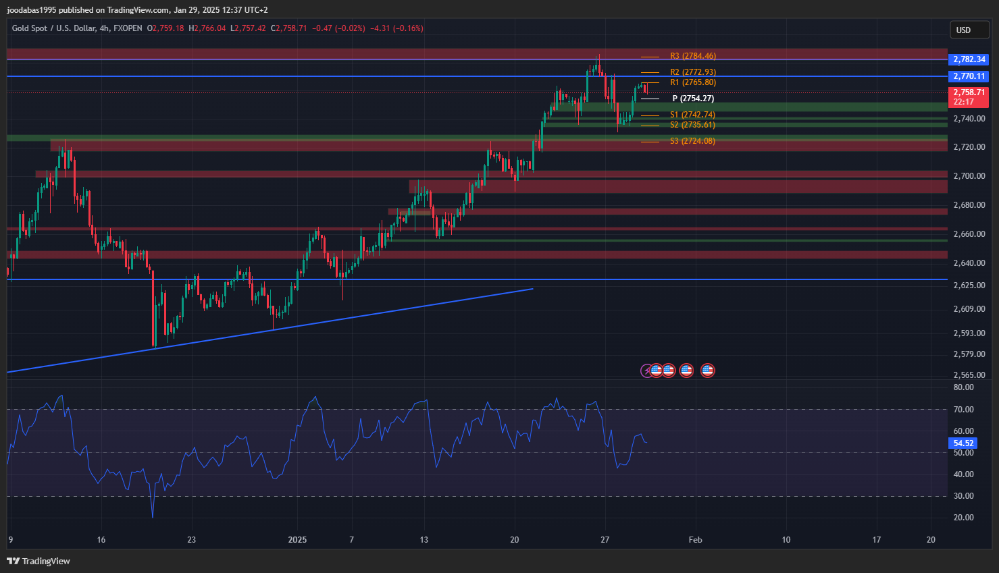Select the R3 (2784.46) pivot label

click(x=692, y=56)
